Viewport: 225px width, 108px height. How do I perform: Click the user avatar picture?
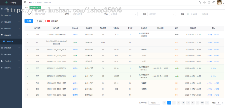pyautogui.click(x=219, y=2)
